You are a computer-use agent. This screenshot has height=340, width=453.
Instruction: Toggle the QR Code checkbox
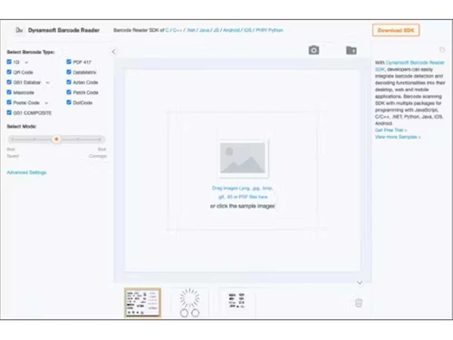point(9,72)
